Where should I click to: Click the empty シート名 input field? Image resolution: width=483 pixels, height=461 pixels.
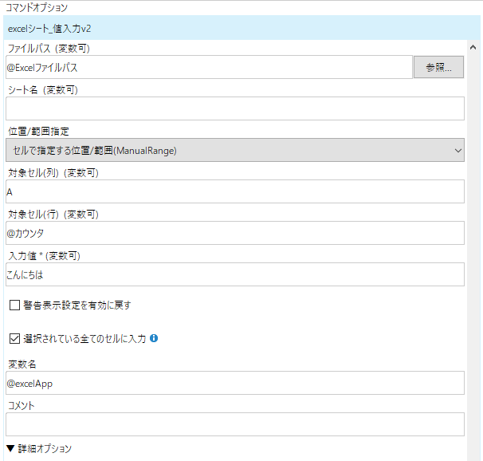click(235, 108)
